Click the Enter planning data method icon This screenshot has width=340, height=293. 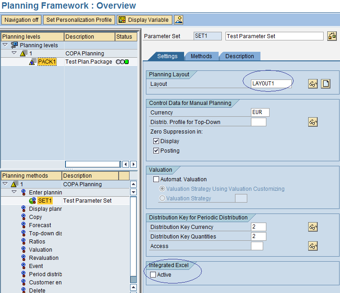coord(24,193)
